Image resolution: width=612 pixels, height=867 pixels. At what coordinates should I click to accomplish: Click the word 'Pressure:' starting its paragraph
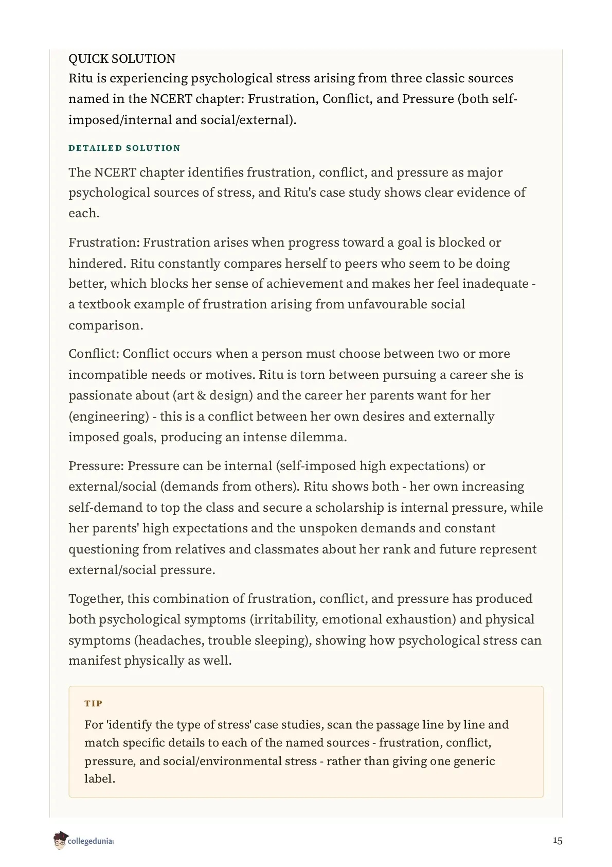coord(96,466)
